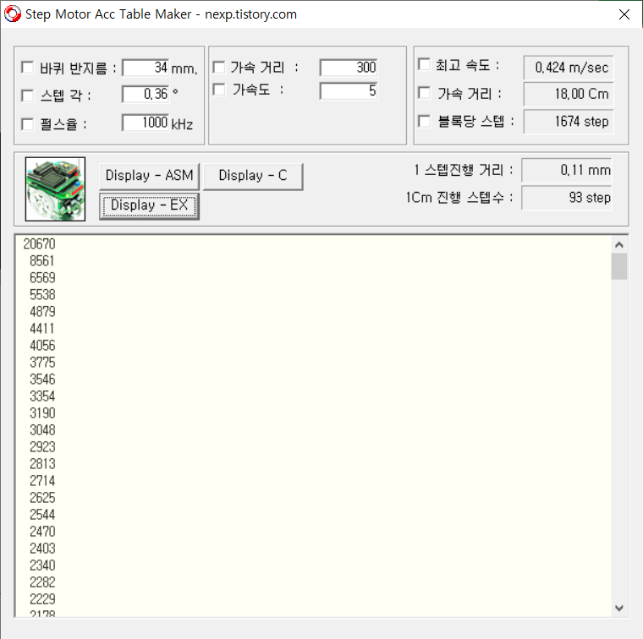Select the value 4411 in the list

[41, 329]
